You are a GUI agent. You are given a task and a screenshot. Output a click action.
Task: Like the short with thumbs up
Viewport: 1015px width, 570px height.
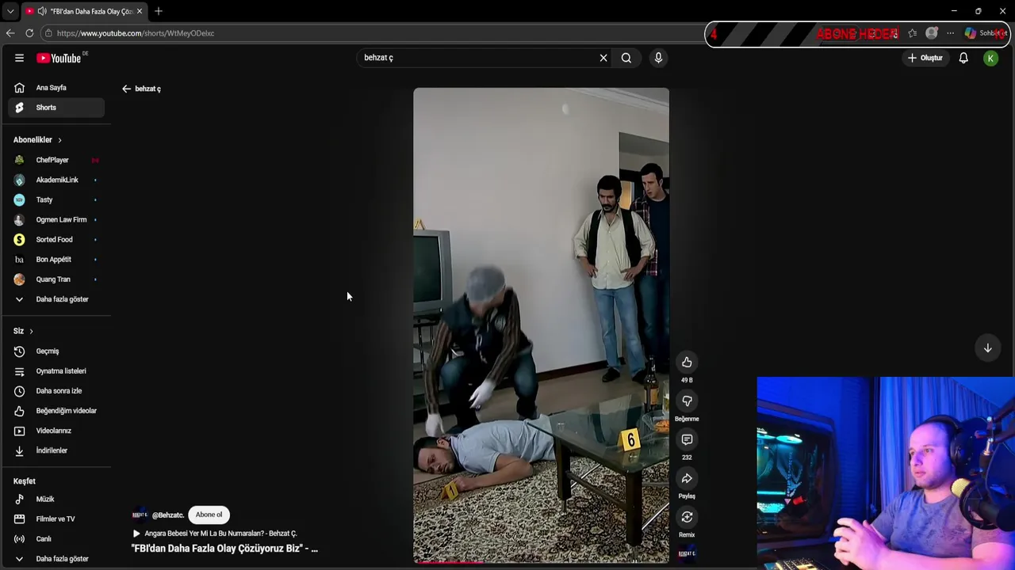click(x=687, y=363)
